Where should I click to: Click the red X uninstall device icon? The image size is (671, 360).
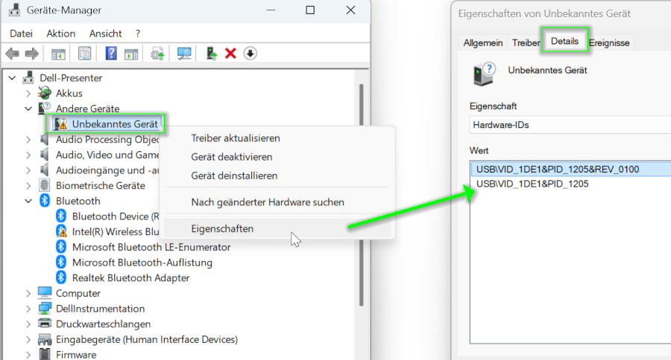230,54
